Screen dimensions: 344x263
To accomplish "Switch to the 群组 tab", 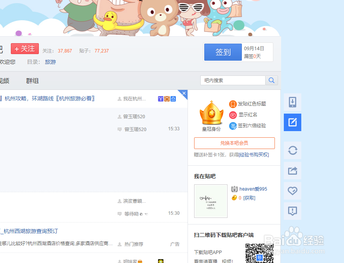I will click(32, 81).
